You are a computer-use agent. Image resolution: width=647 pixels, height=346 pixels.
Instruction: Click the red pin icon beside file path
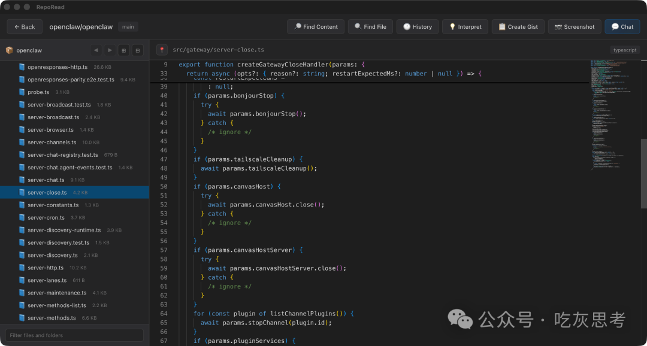(162, 50)
